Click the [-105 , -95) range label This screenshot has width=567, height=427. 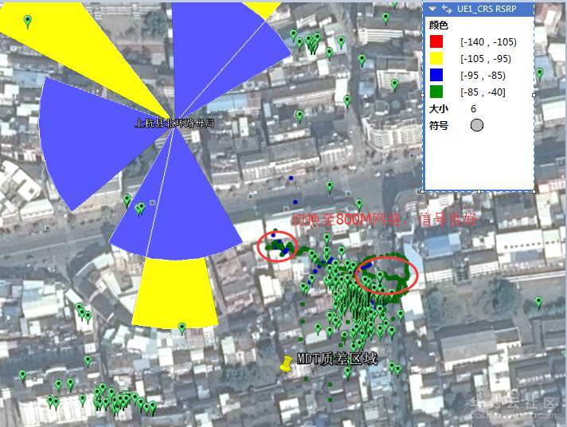(486, 59)
